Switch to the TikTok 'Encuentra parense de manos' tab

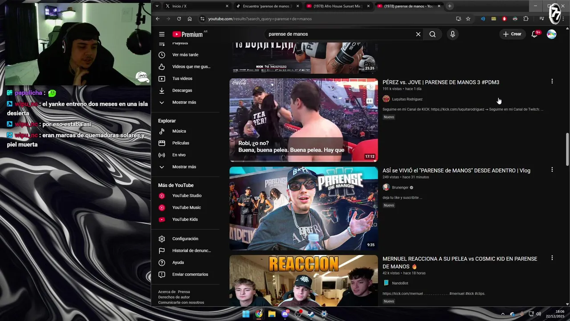[267, 6]
